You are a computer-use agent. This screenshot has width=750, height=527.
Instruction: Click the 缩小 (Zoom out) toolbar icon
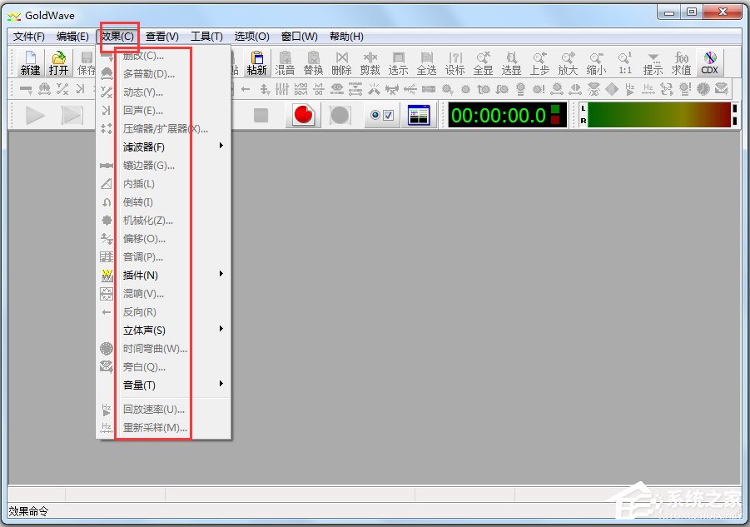596,62
